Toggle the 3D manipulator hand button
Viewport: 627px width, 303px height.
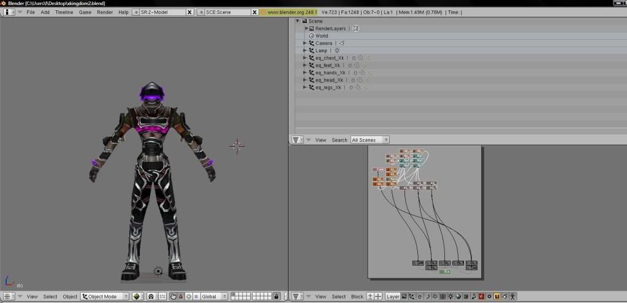tap(173, 296)
